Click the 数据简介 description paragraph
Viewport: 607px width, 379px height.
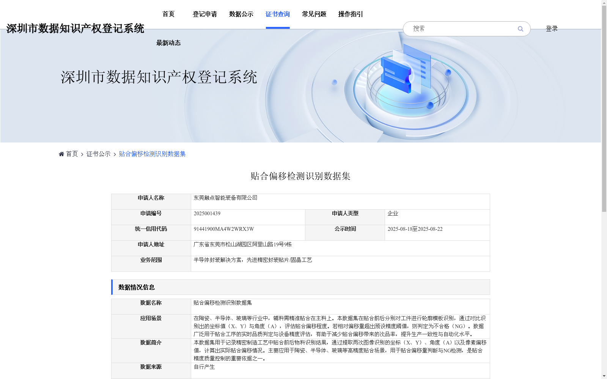pos(340,351)
